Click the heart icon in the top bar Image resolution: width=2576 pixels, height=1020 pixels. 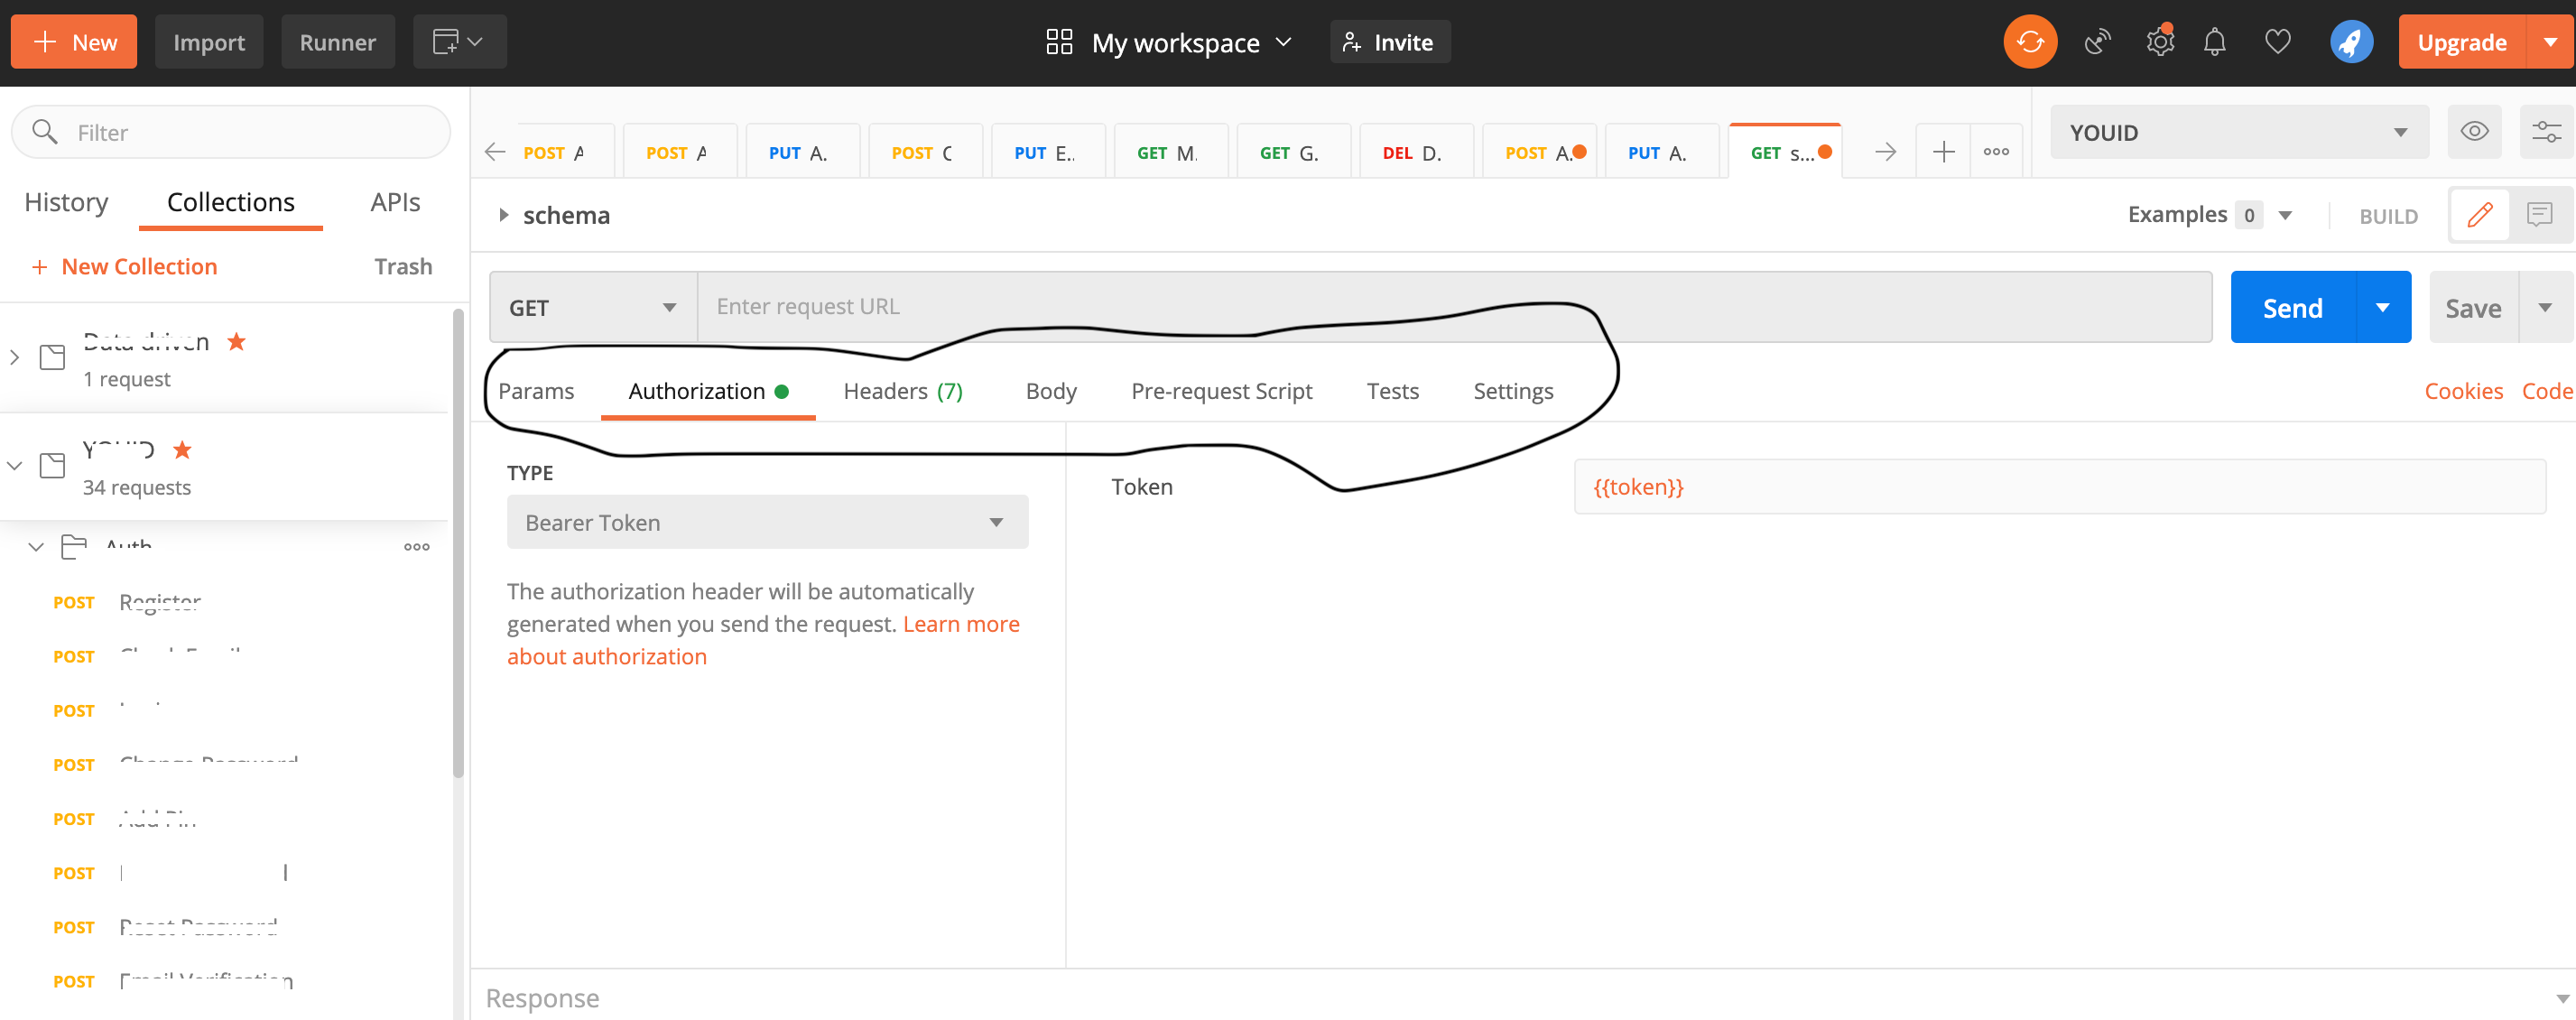tap(2278, 41)
